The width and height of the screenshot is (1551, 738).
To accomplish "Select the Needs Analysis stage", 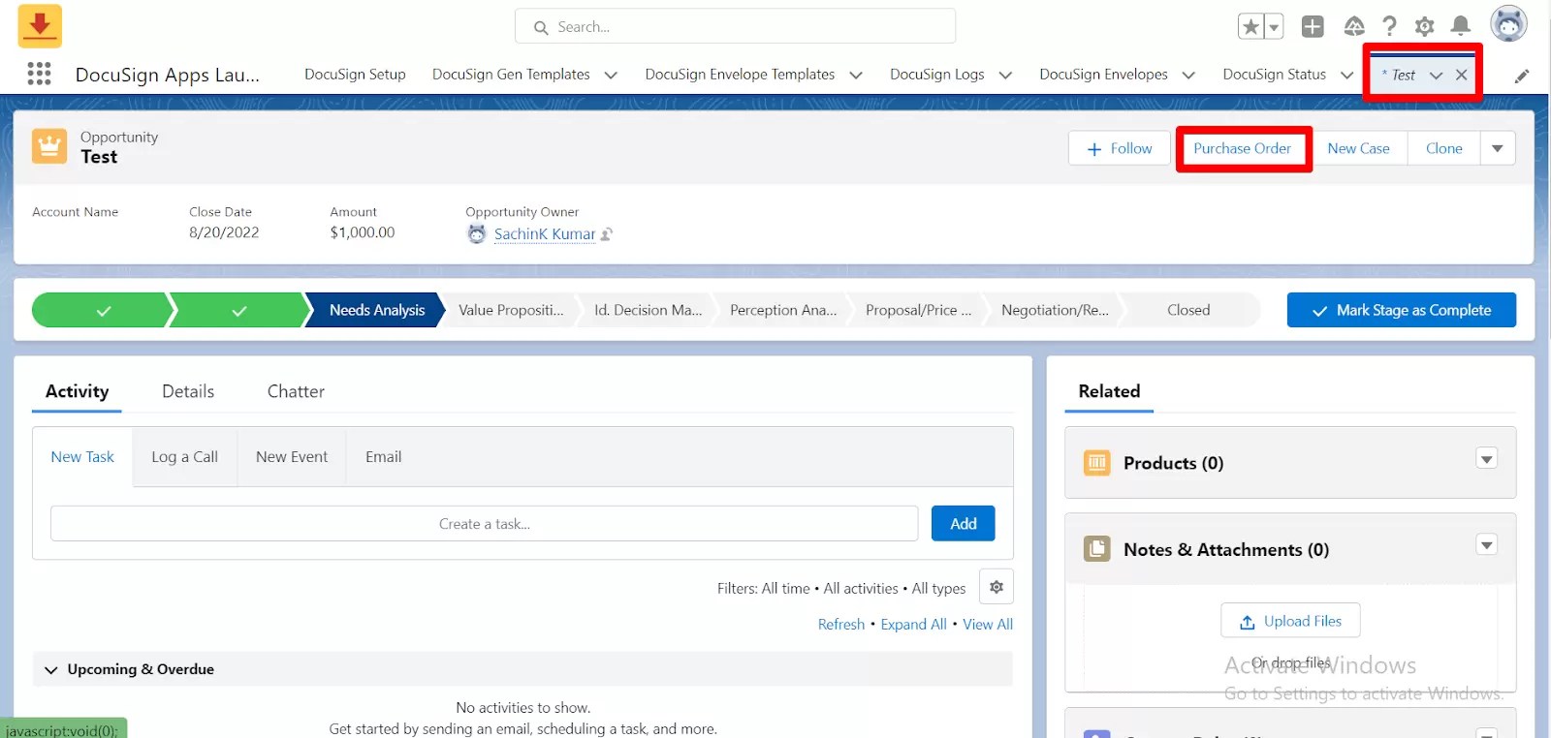I will coord(377,310).
